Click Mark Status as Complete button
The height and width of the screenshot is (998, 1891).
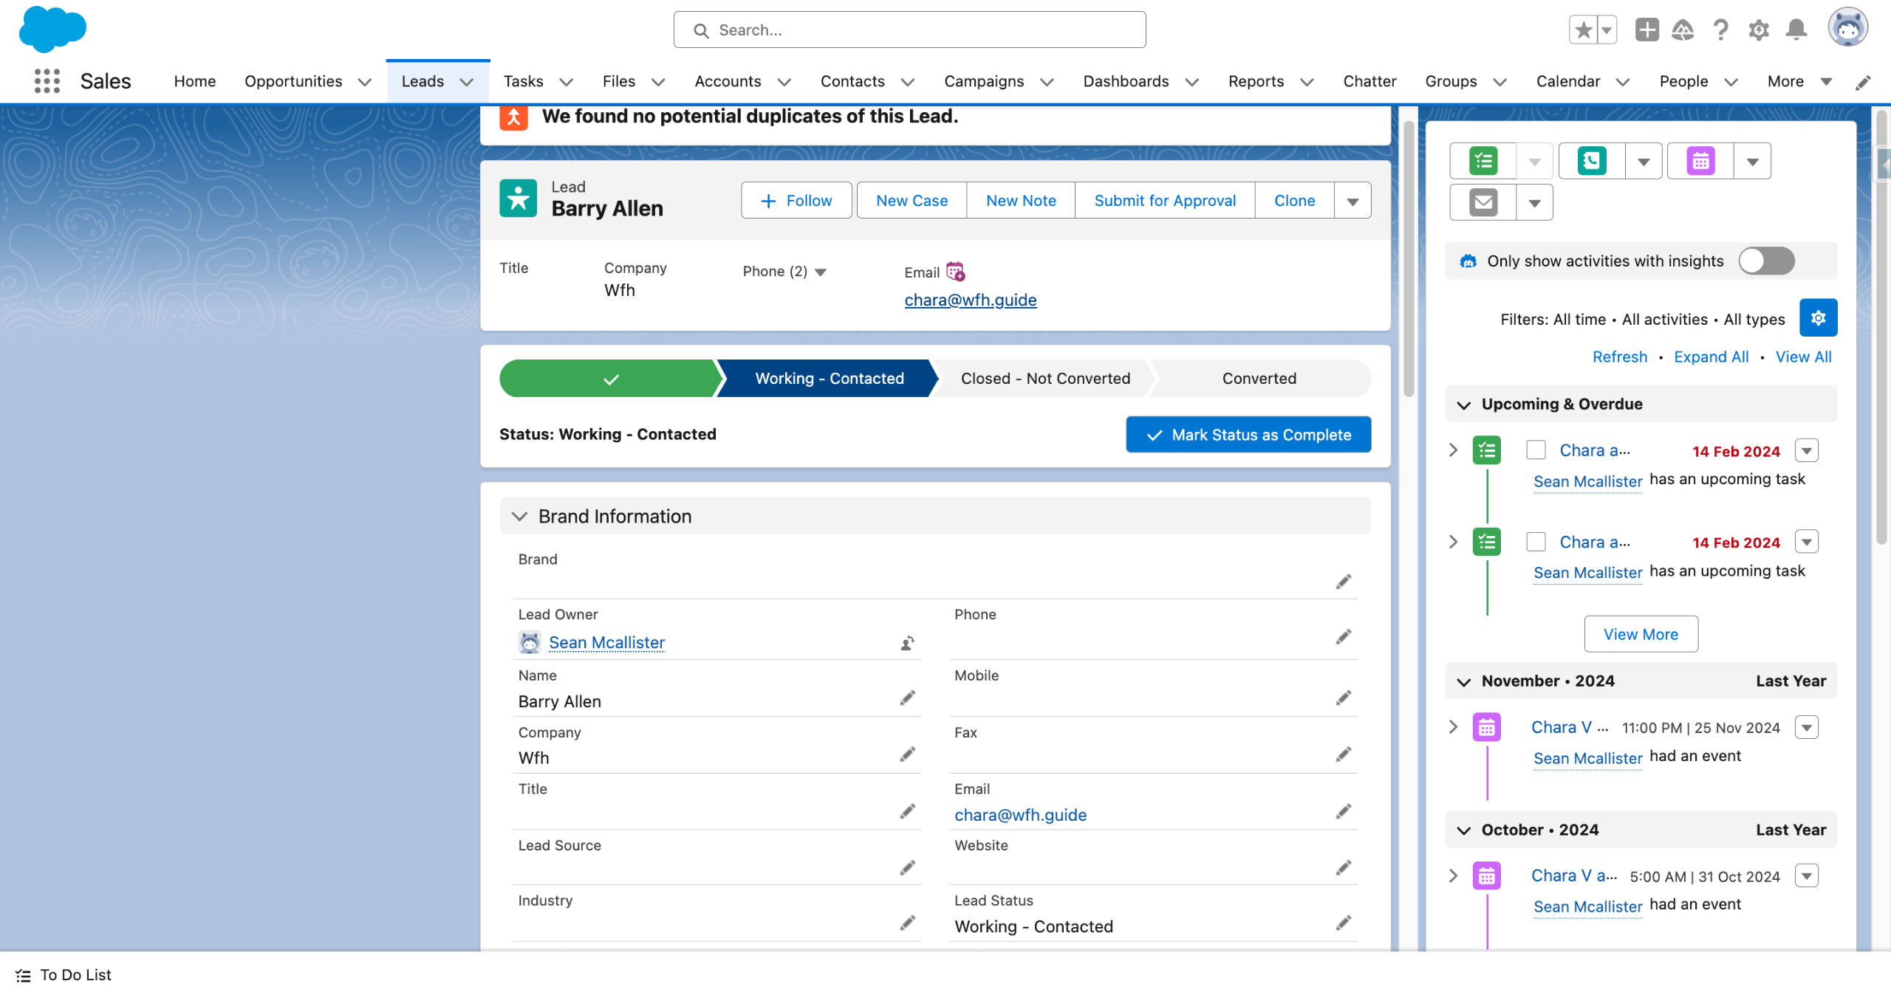click(1248, 435)
